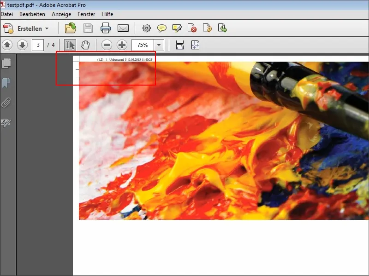Screen dimensions: 369x276
Task: Print the document with printer icon
Action: click(x=106, y=29)
